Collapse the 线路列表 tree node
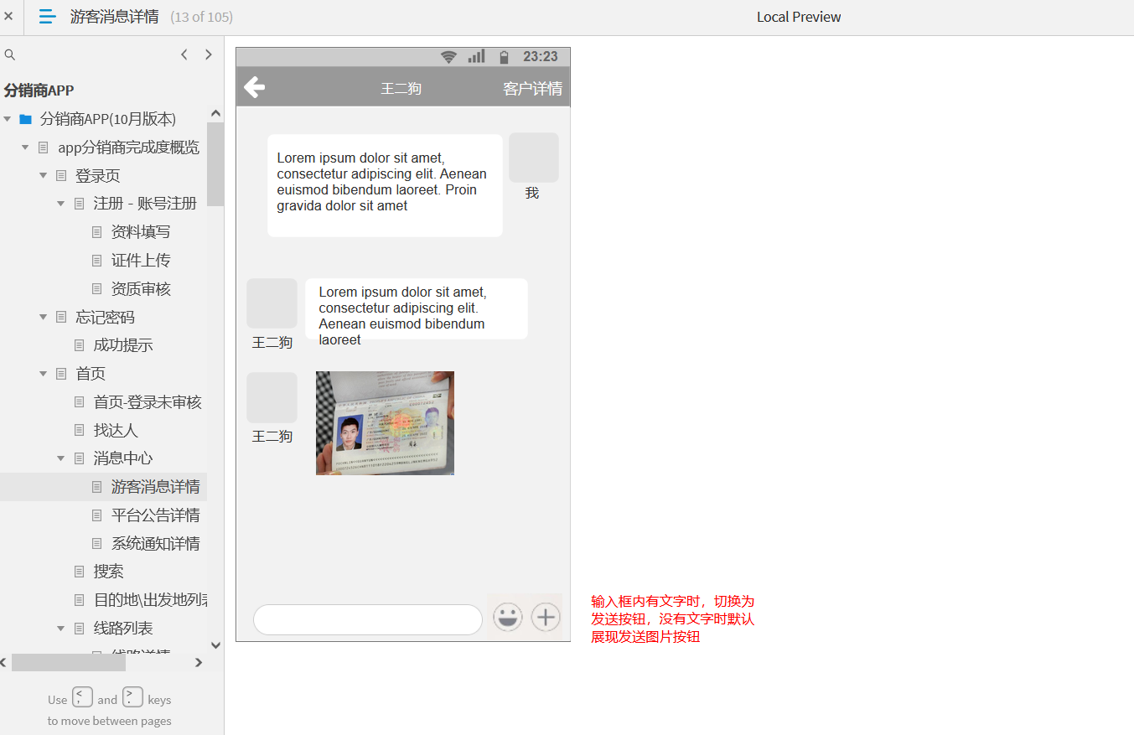The image size is (1134, 735). (x=60, y=629)
